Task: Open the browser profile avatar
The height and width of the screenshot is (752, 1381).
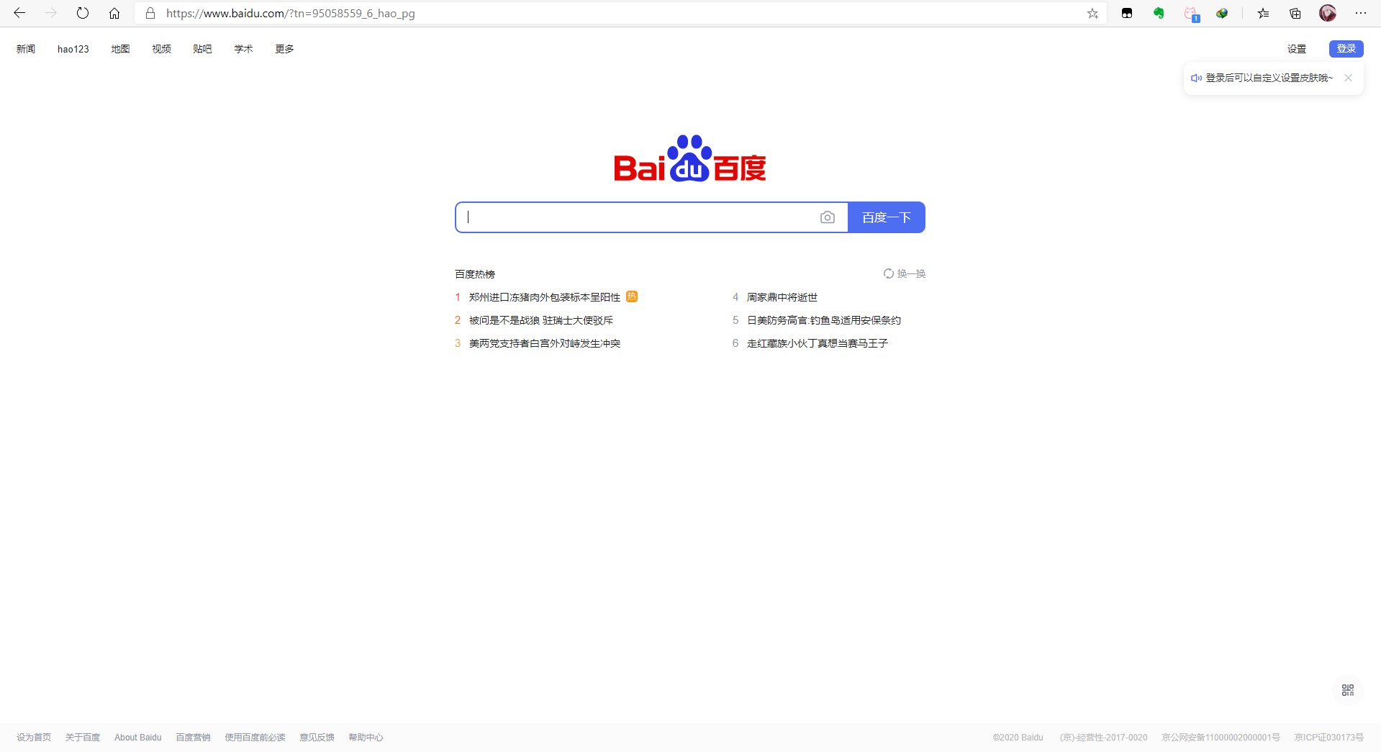Action: (1328, 13)
